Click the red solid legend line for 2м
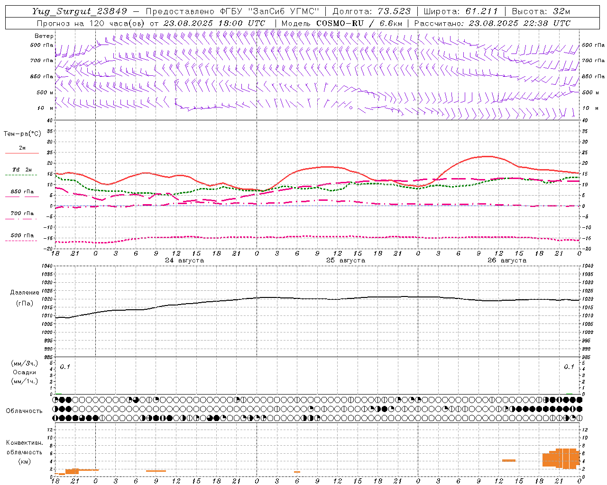The image size is (607, 485). click(22, 153)
